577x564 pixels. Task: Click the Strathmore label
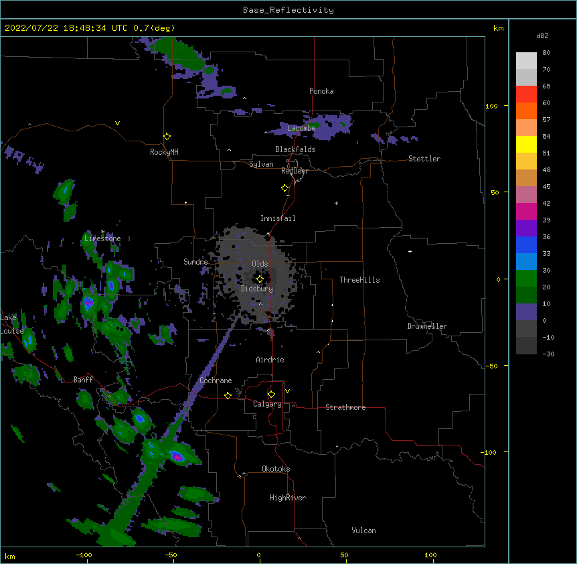(345, 407)
